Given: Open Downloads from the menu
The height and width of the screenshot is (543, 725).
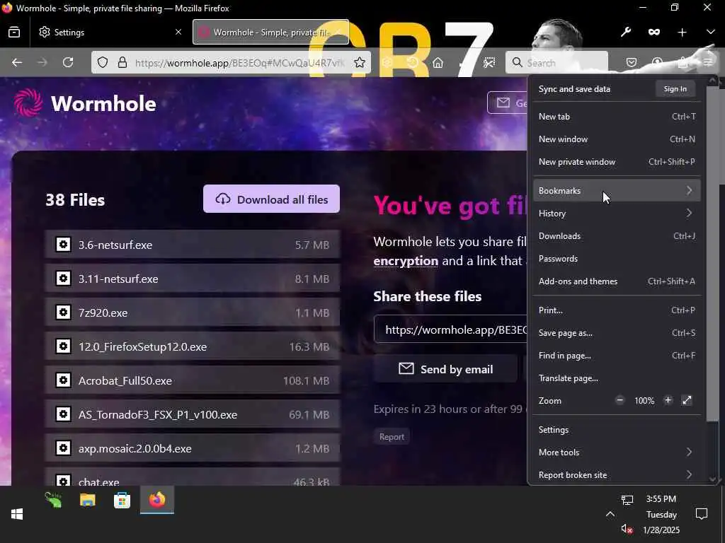Looking at the screenshot, I should (x=617, y=236).
